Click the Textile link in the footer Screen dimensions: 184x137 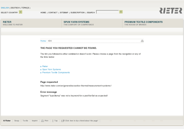point(25,121)
